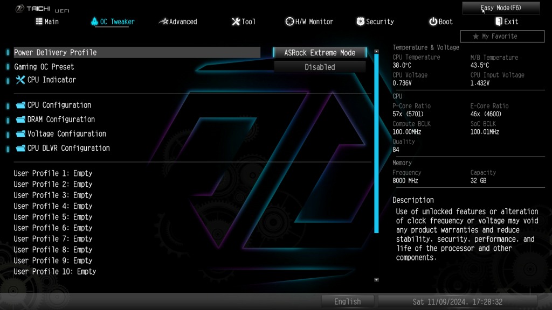Screen dimensions: 552x310
Task: Open the Tool tab
Action: point(244,22)
